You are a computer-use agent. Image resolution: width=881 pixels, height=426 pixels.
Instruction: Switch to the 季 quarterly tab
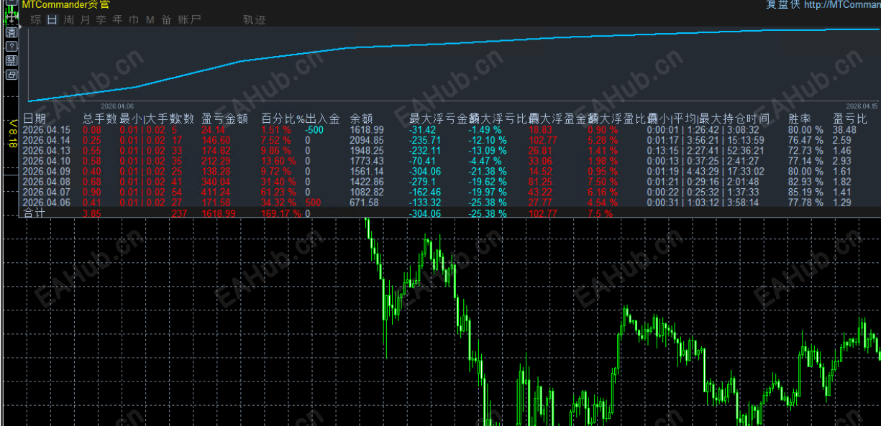click(101, 20)
